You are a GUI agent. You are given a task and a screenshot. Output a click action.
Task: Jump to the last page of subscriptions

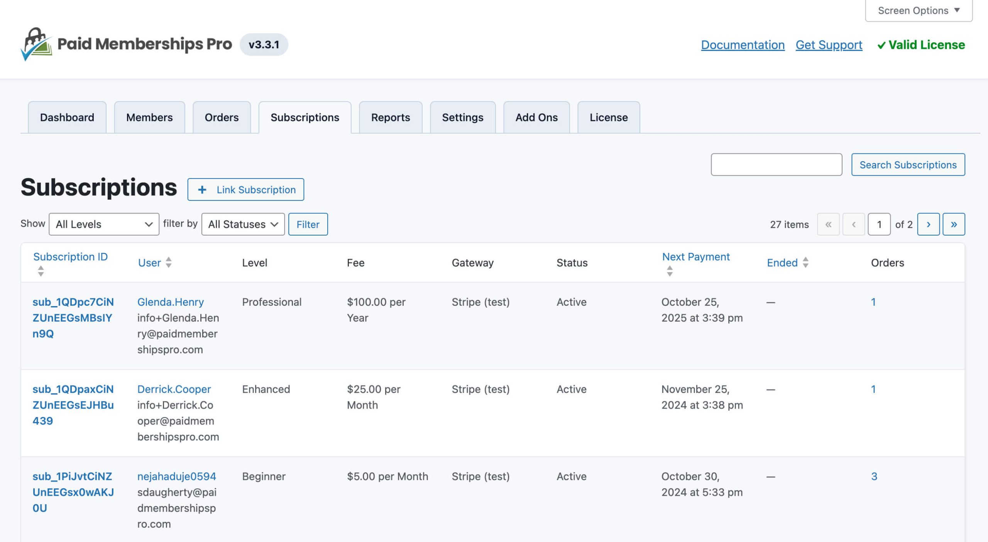pos(954,224)
